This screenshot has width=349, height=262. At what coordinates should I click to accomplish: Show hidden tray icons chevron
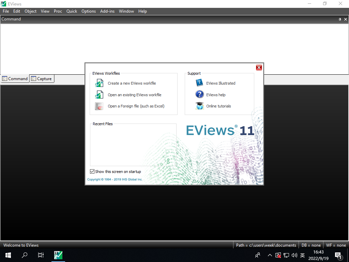(270, 255)
